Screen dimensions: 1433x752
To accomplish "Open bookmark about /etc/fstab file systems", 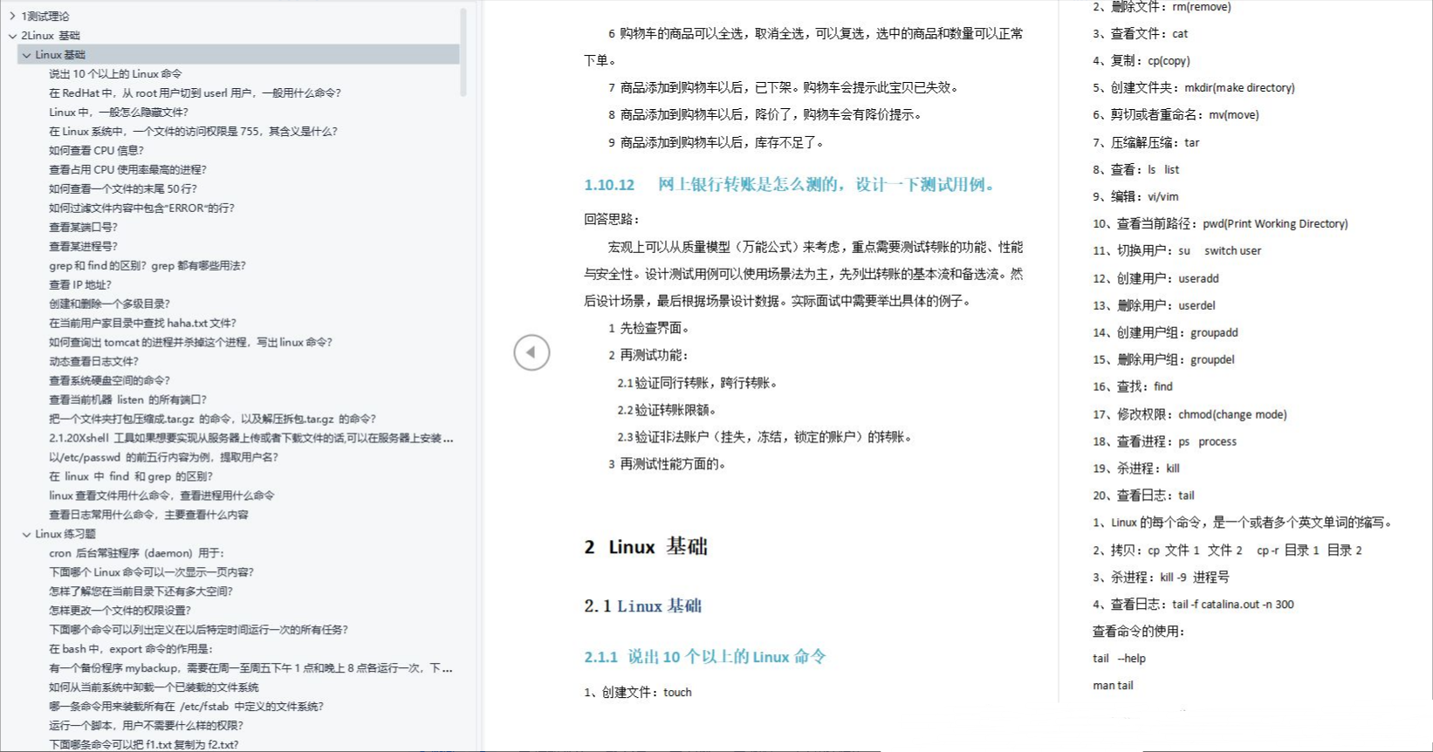I will pos(186,708).
